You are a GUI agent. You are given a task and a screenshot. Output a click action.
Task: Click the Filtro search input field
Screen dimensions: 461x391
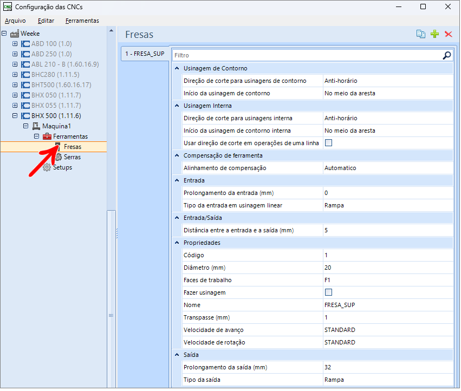[x=306, y=55]
